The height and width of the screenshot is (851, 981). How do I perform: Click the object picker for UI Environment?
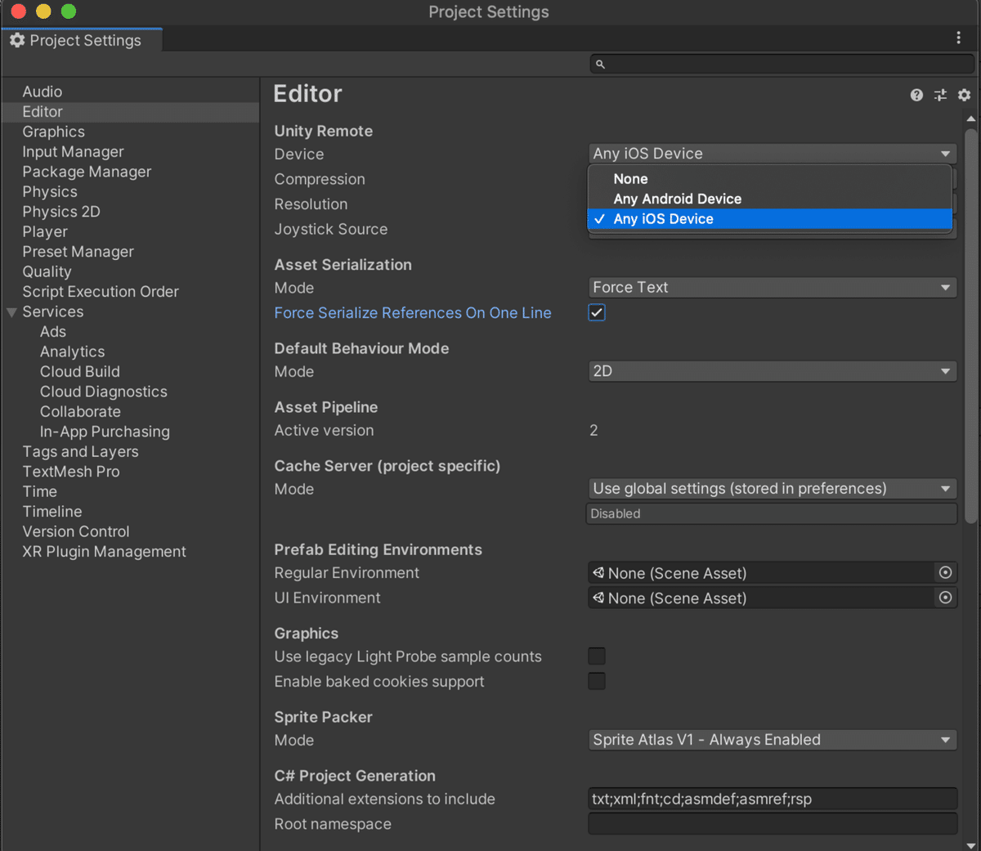[945, 598]
